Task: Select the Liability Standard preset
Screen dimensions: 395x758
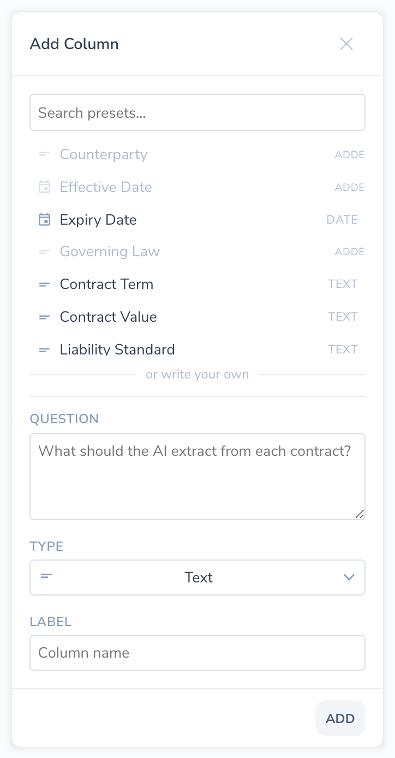Action: click(117, 350)
